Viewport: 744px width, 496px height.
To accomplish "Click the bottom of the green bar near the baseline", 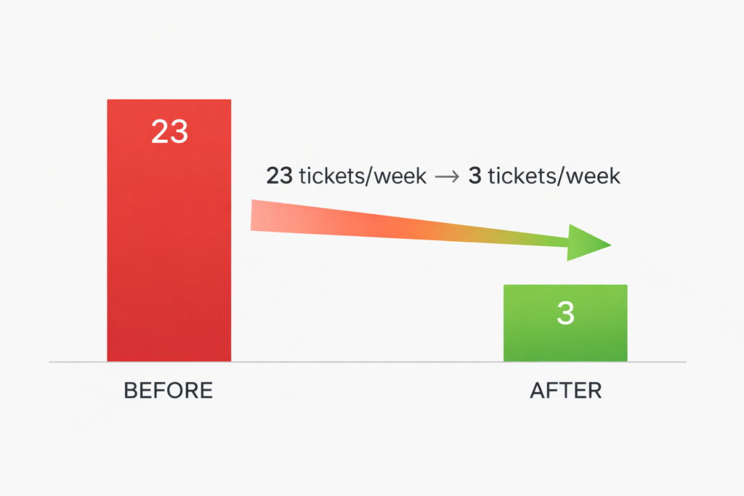I will (565, 355).
